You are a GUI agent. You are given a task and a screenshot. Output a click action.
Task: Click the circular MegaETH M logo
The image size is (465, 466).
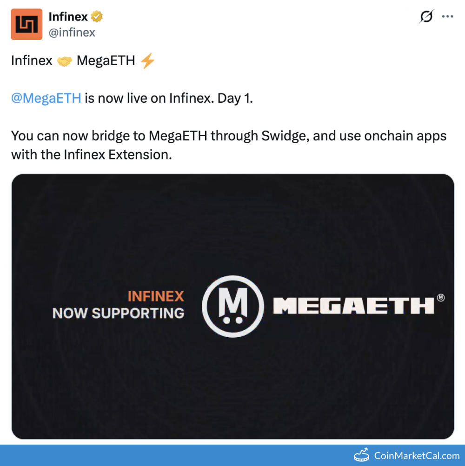pyautogui.click(x=231, y=307)
